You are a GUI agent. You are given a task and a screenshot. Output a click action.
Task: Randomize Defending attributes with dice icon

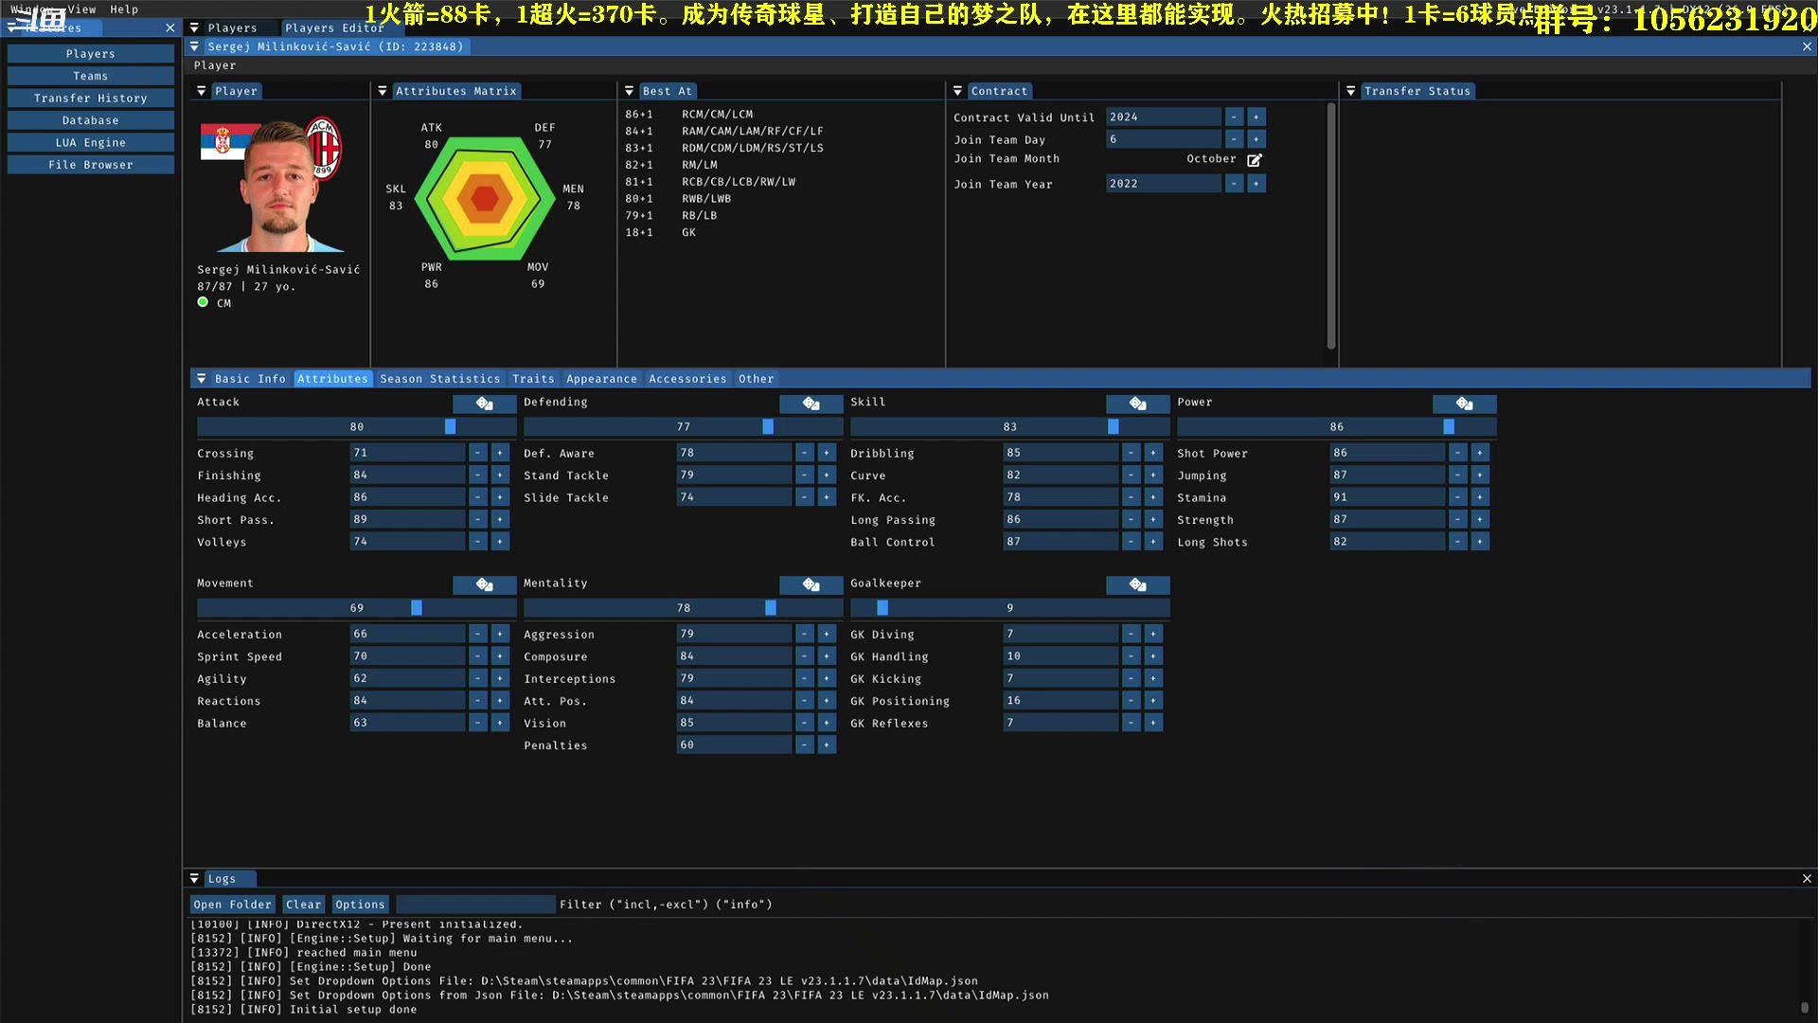tap(811, 404)
